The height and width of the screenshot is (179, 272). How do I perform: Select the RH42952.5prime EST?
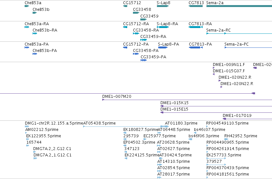click(x=226, y=139)
